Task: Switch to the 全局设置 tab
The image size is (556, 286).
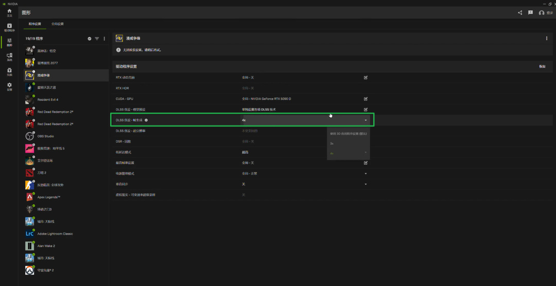Action: tap(58, 24)
